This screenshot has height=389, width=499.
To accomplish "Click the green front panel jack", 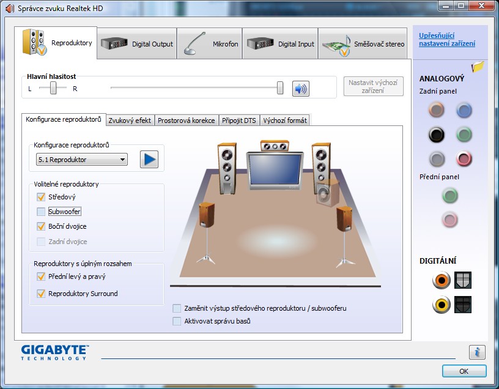I will pos(449,196).
